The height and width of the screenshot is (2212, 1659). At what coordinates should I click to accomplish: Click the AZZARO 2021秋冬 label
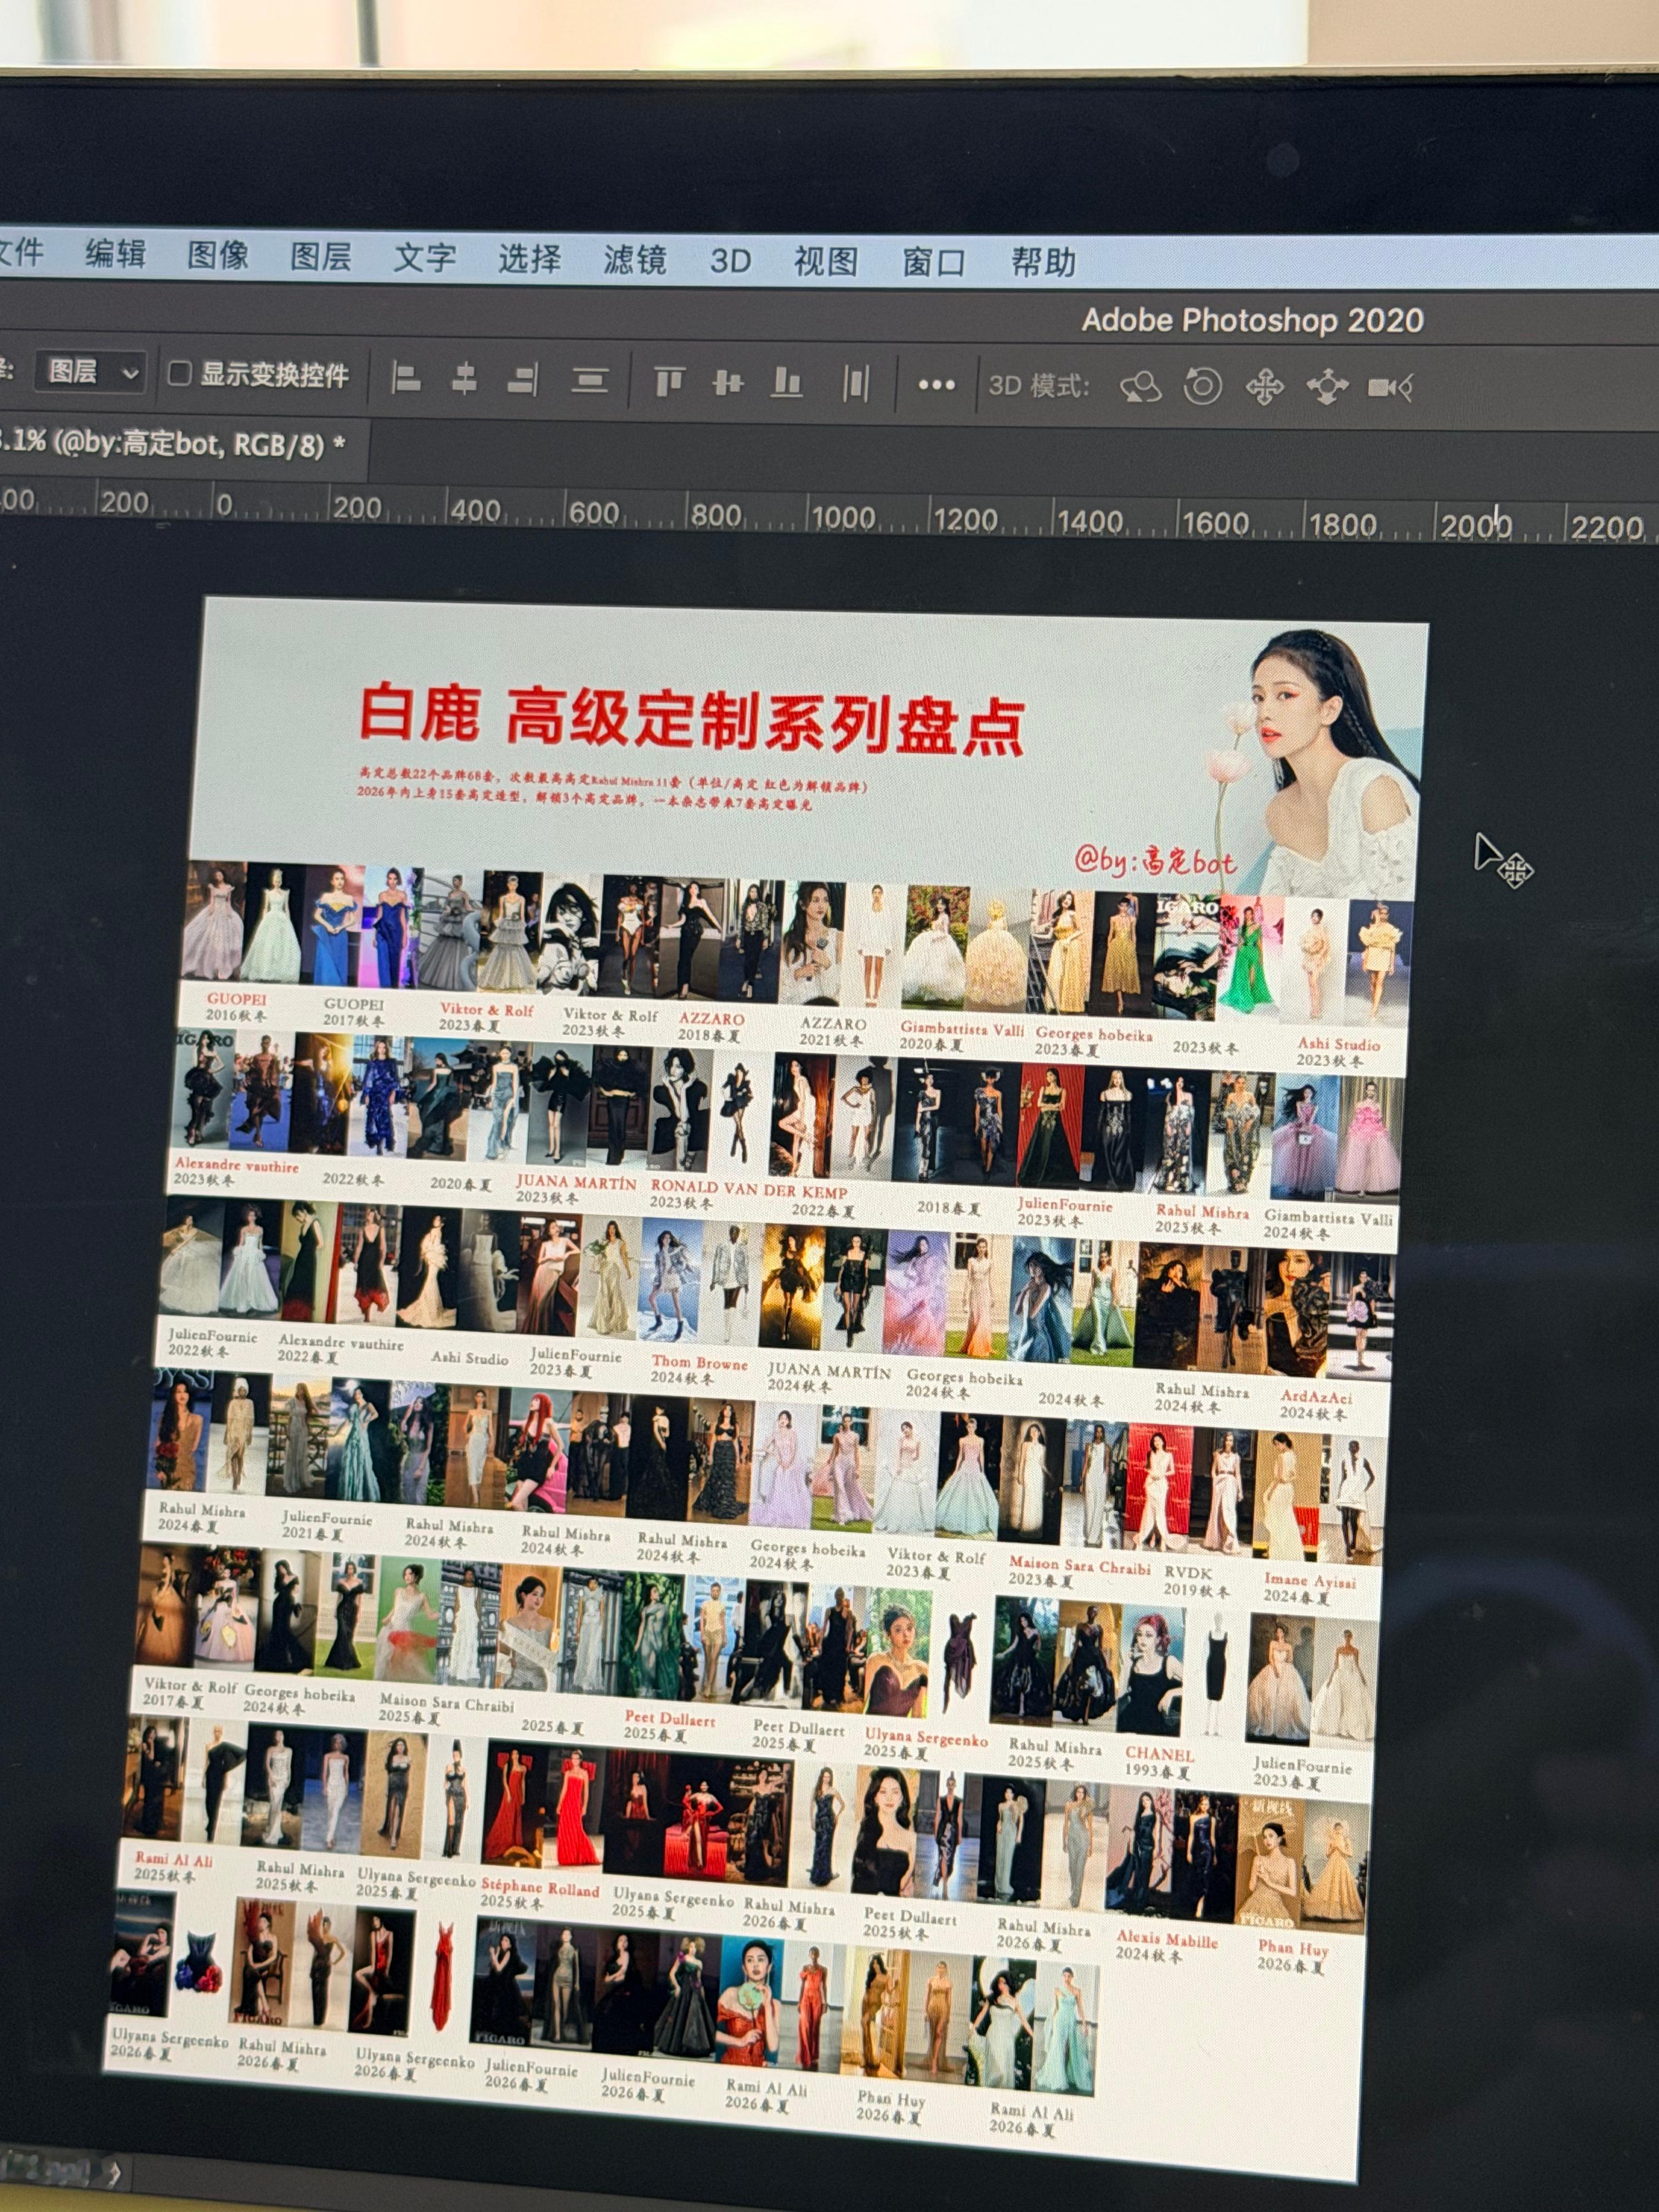832,1032
